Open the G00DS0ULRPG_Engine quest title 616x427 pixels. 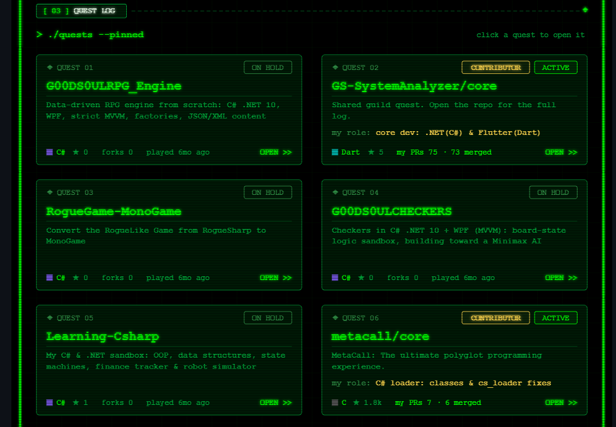pos(114,86)
